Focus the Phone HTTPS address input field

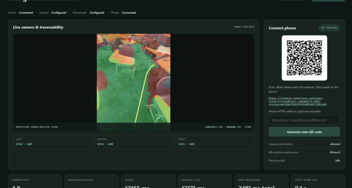(304, 120)
